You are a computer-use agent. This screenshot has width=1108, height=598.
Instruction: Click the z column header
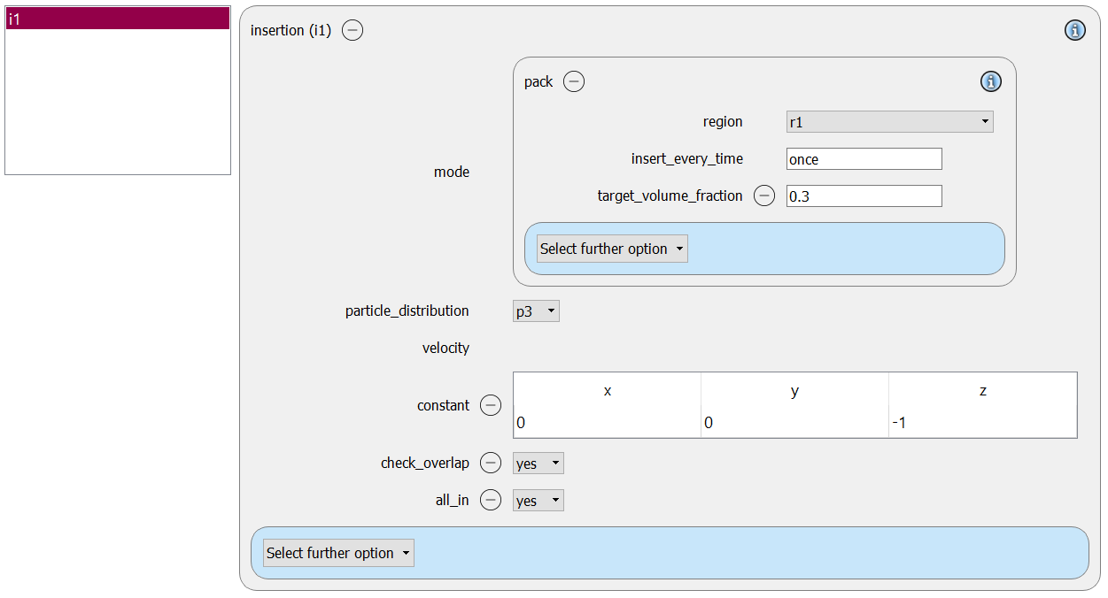point(982,391)
